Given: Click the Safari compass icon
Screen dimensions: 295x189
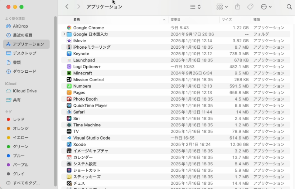Looking at the screenshot, I should (69, 112).
